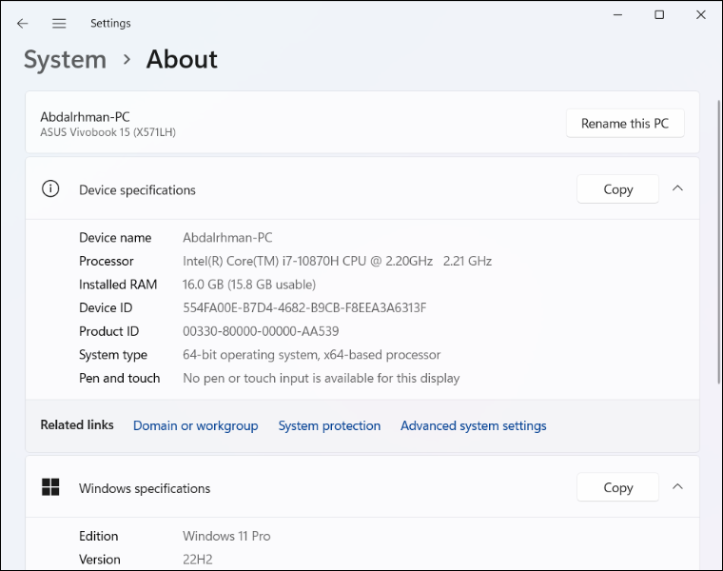Screen dimensions: 723x571
Task: Click the Product ID label
Action: 108,331
